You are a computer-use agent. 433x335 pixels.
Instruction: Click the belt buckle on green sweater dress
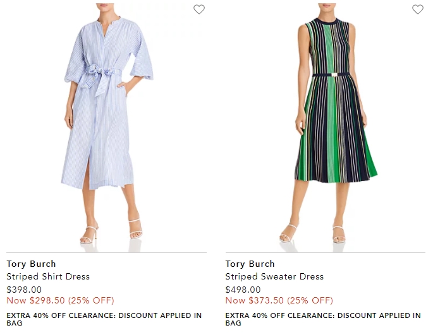click(x=334, y=74)
